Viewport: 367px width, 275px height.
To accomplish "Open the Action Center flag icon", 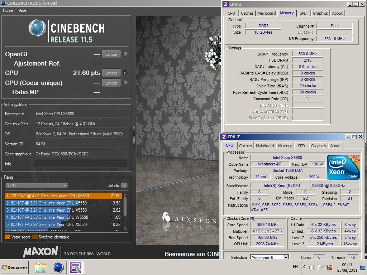I will point(321,267).
